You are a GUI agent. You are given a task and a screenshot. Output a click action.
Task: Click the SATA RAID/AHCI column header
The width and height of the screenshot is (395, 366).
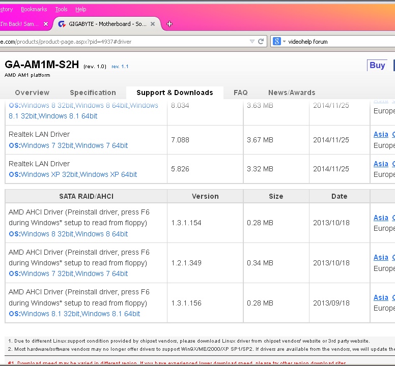point(86,196)
